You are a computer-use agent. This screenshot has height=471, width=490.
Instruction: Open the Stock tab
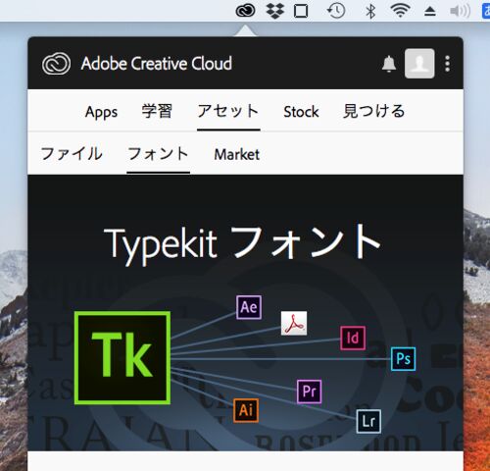pos(301,112)
